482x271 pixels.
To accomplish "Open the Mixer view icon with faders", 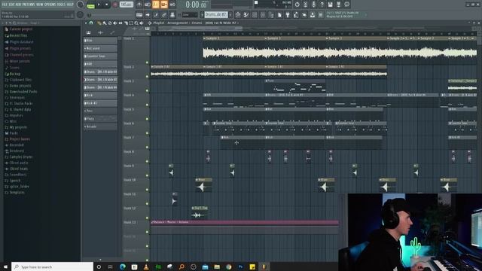I will (263, 15).
